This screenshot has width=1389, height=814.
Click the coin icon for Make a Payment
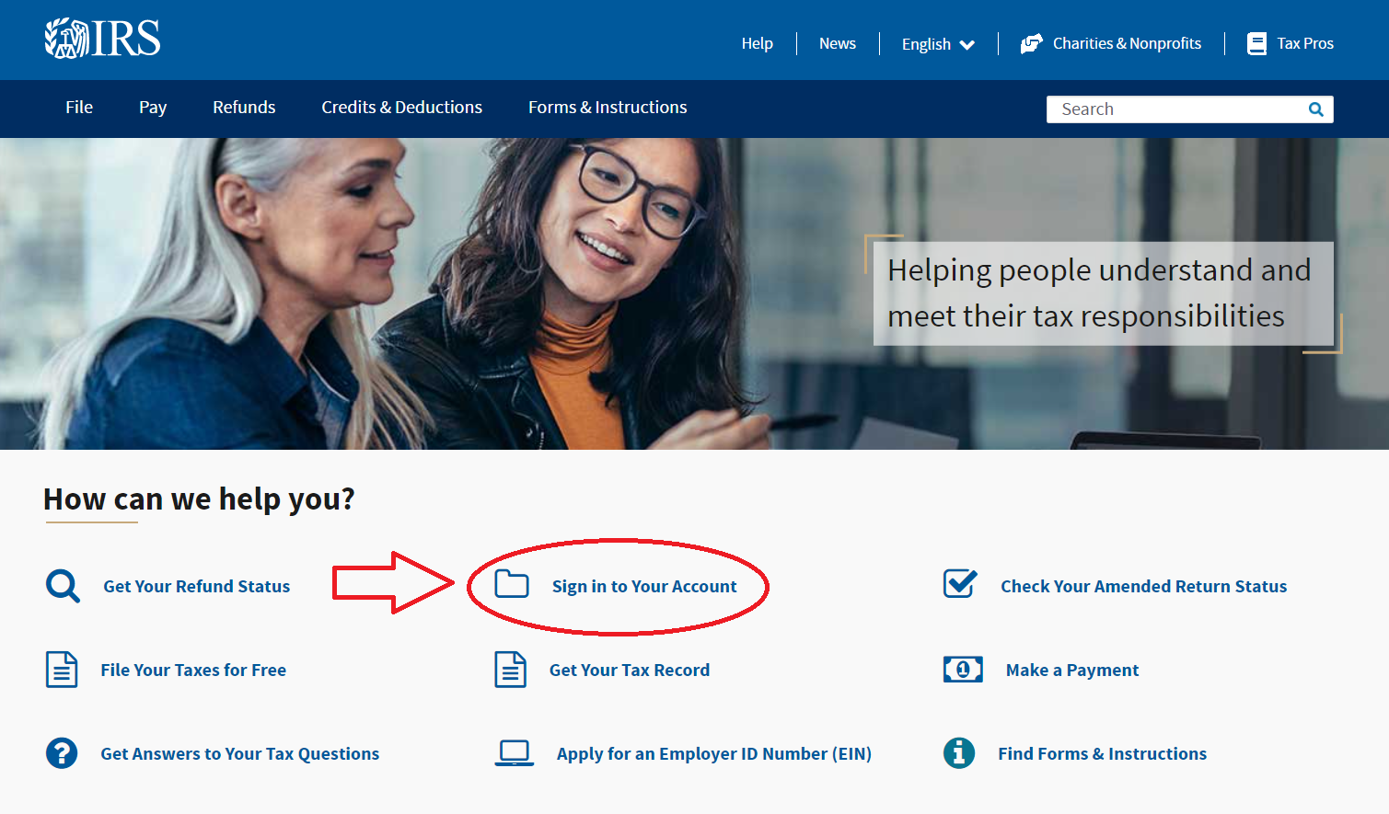click(963, 669)
